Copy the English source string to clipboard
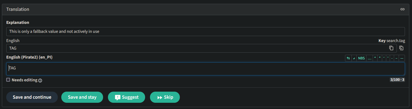The width and height of the screenshot is (412, 109). click(x=391, y=48)
